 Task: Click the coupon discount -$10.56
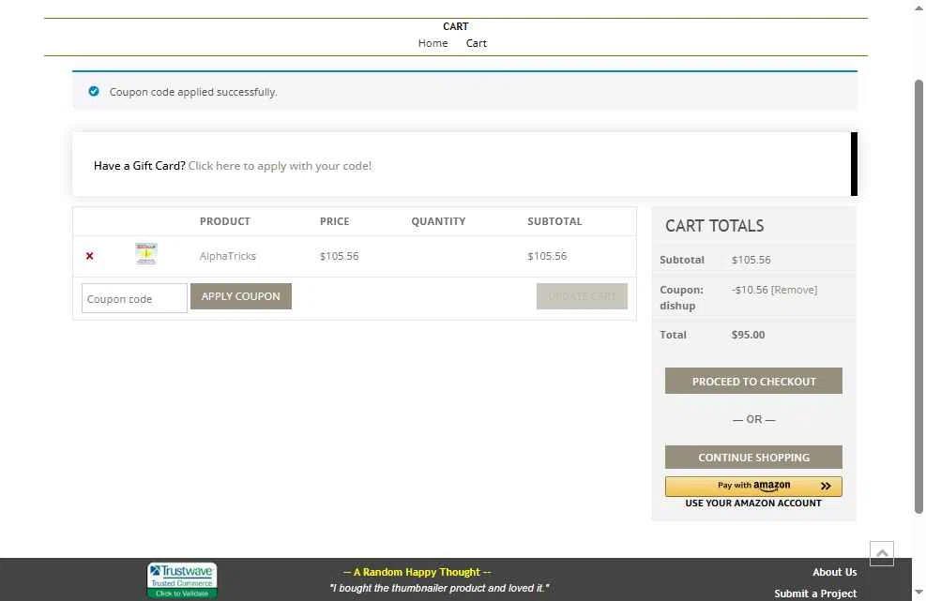click(x=750, y=290)
